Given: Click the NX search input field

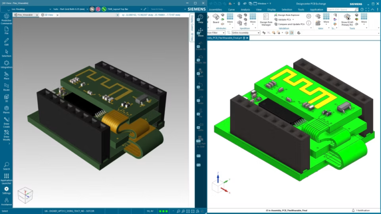Looking at the screenshot, I should coord(340,9).
